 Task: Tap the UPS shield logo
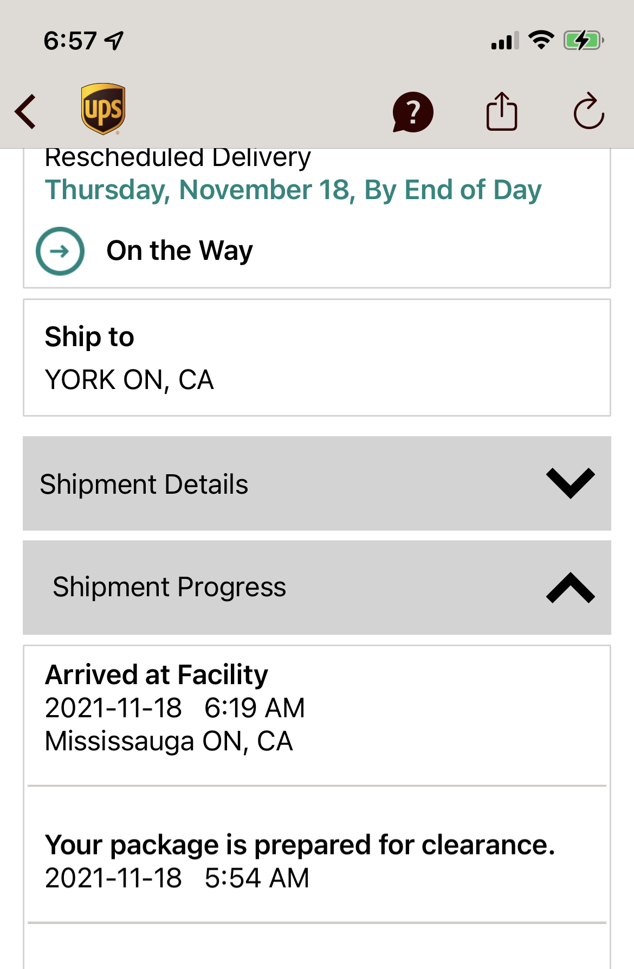coord(103,109)
